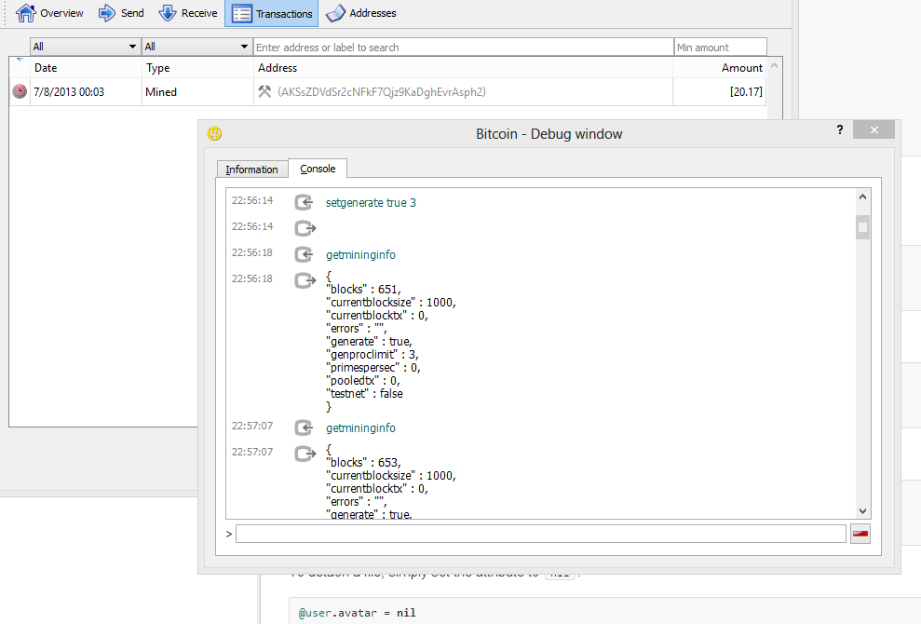
Task: Sort transactions by the Amount column header
Action: click(x=720, y=68)
